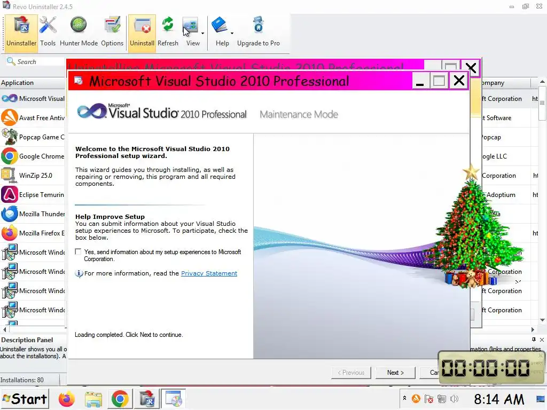Click the info icon beside Privacy Statement
The height and width of the screenshot is (410, 547).
coord(79,274)
